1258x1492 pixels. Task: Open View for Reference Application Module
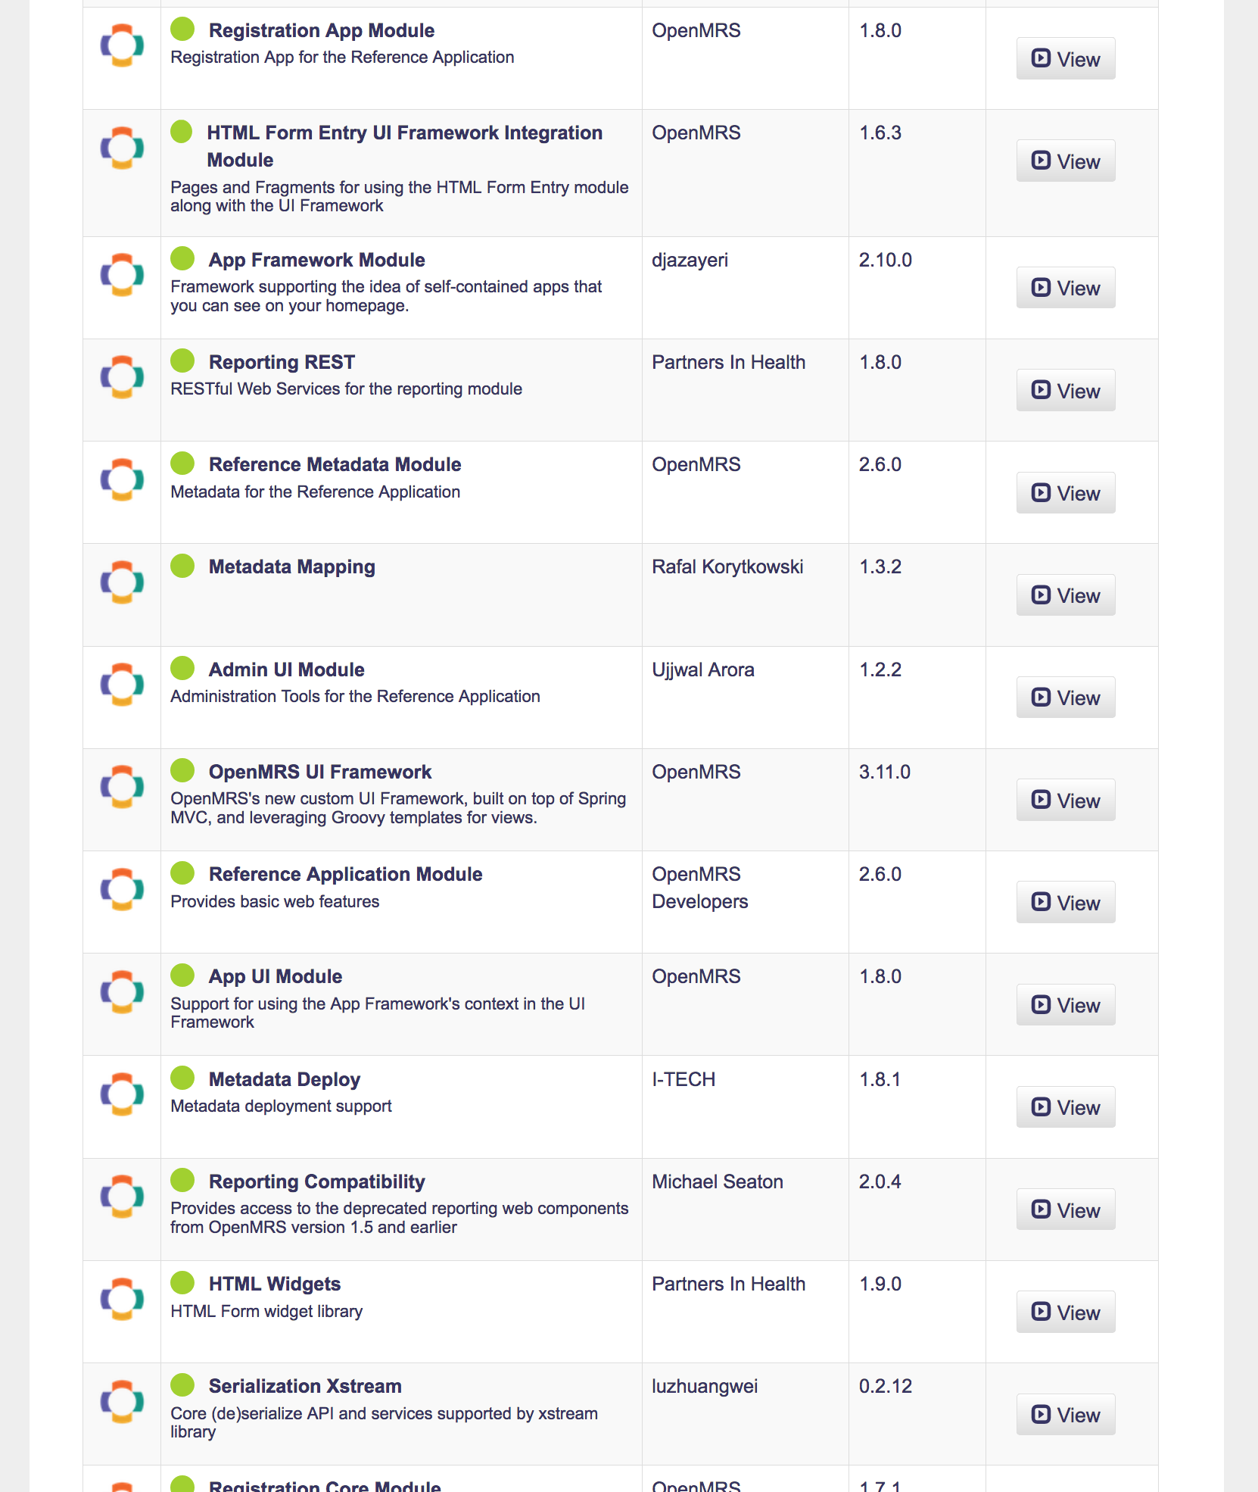pos(1066,902)
